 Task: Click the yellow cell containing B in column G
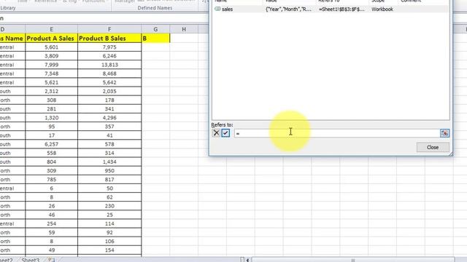155,39
